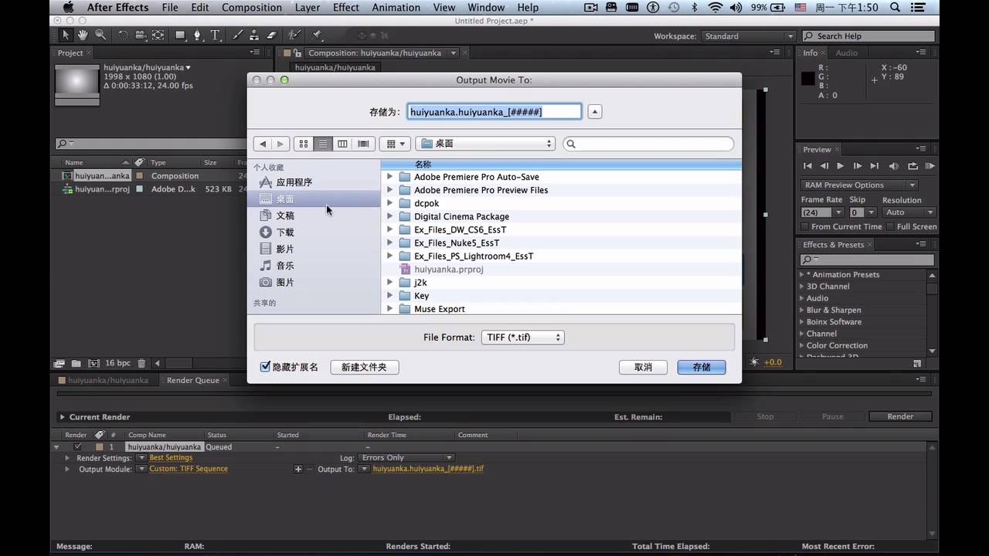Open the Resolution Auto dropdown
The height and width of the screenshot is (556, 989).
(x=909, y=212)
